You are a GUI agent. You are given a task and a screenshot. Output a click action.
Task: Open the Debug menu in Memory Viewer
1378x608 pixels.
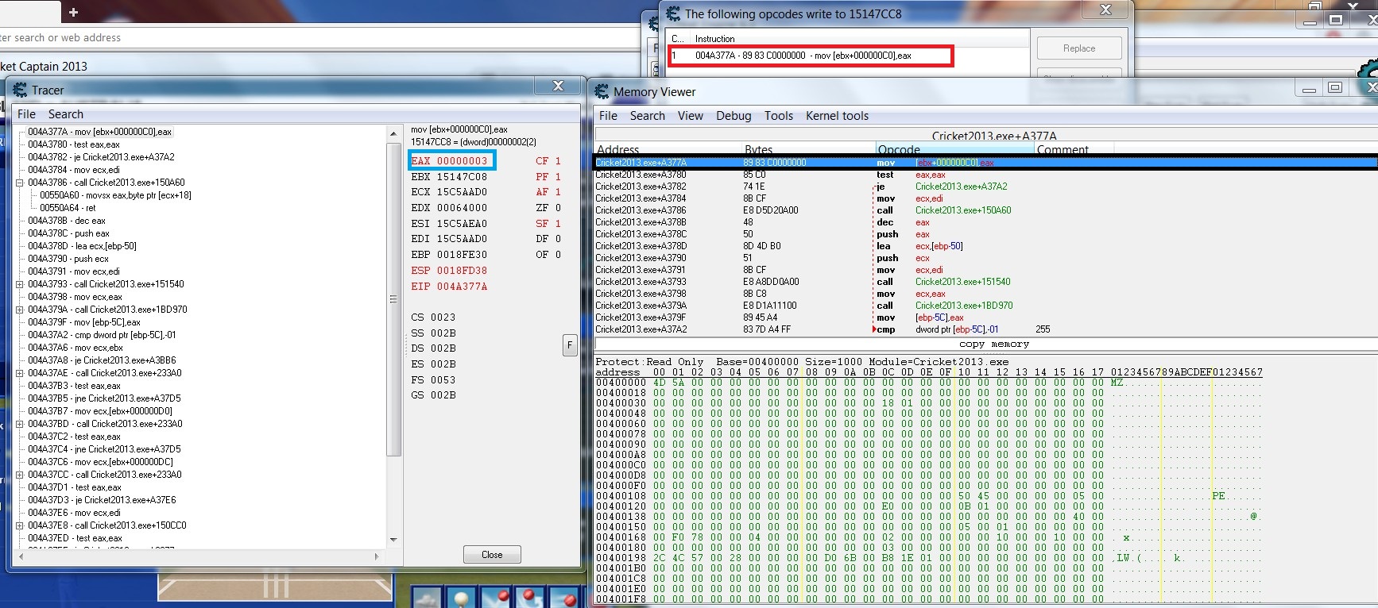tap(733, 116)
